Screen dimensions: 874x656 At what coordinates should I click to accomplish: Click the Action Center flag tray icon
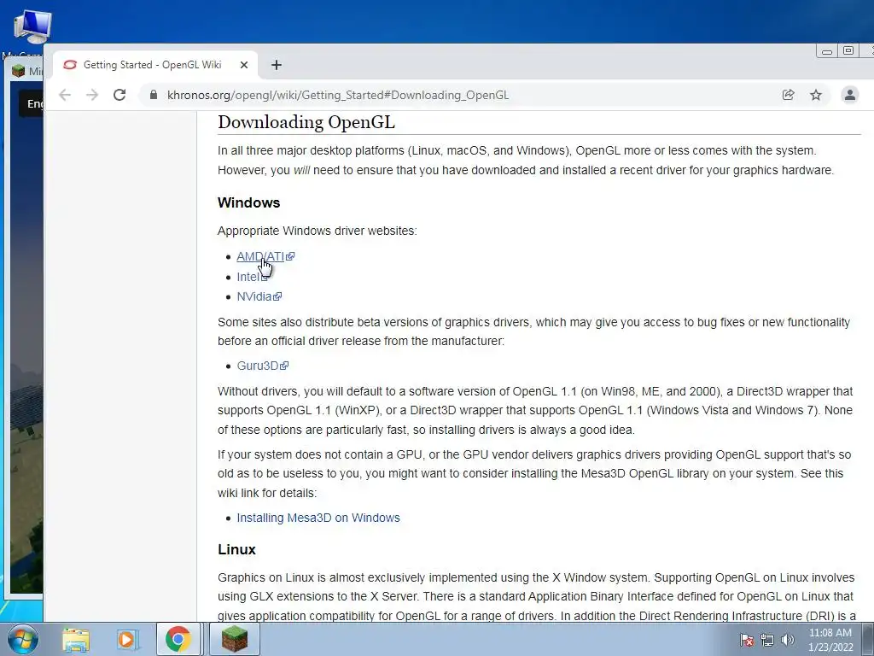tap(746, 640)
